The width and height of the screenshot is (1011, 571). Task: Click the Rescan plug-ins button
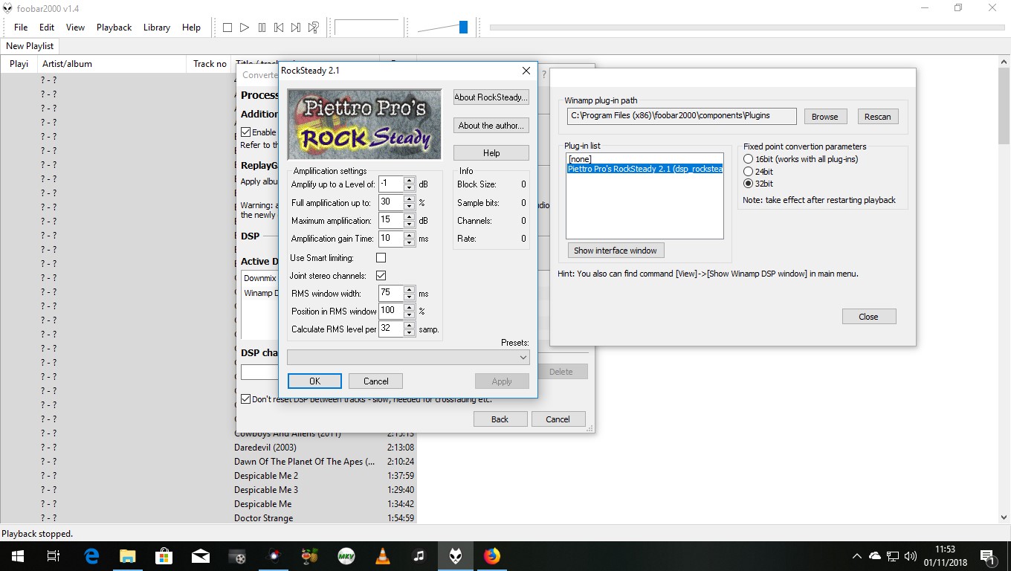878,117
